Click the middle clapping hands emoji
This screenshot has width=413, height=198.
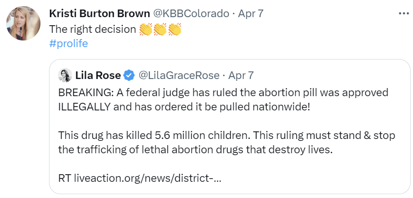tap(160, 30)
